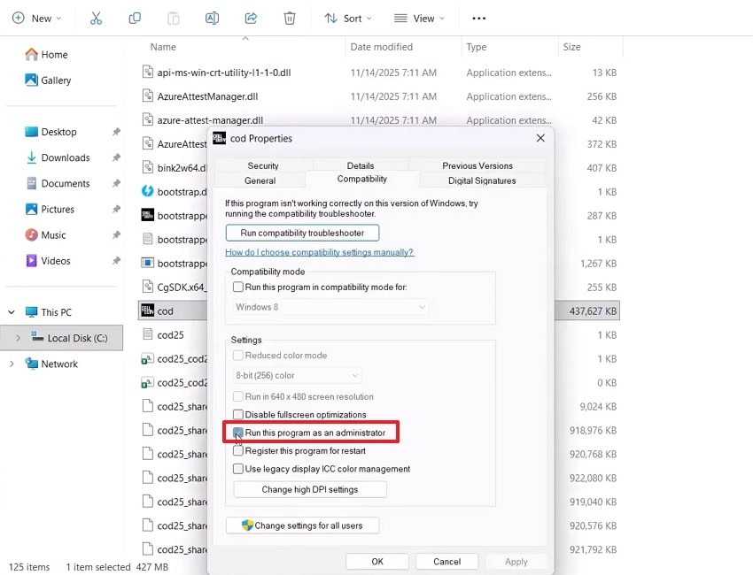Open the Security tab

point(261,165)
